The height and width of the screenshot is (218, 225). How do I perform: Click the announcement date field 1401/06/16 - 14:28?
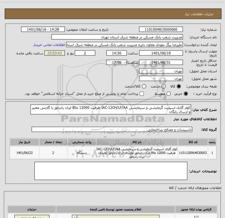pos(43,29)
